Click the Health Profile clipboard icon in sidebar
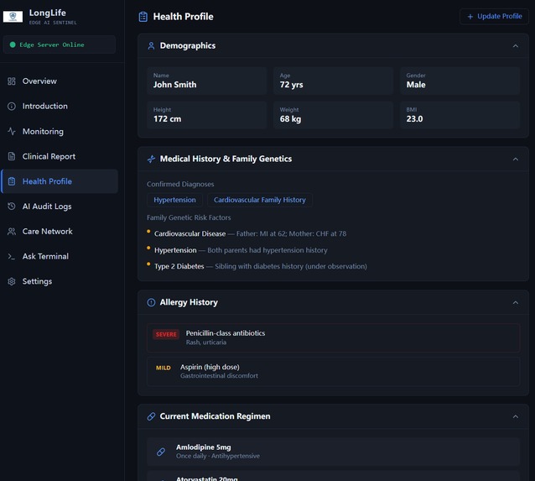 pyautogui.click(x=12, y=181)
